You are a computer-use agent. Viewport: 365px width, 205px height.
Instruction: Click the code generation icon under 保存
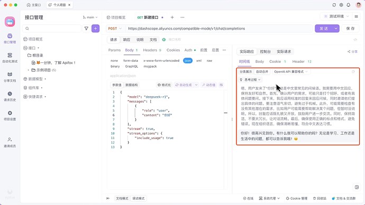355,40
